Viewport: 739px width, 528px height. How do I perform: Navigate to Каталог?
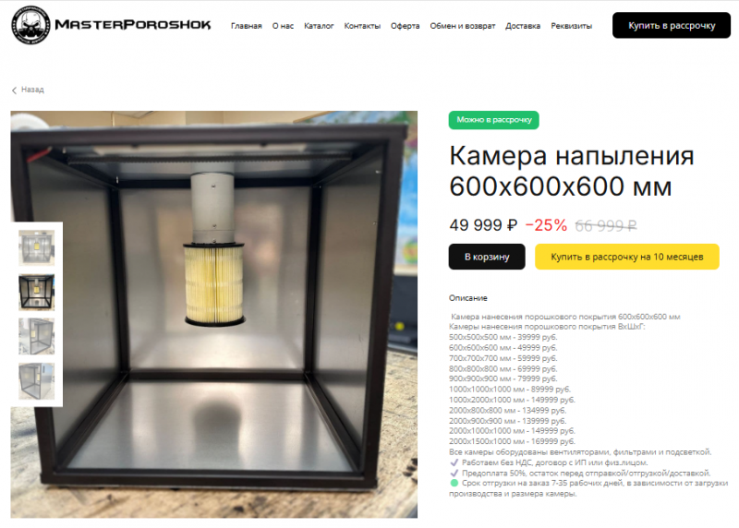coord(319,26)
